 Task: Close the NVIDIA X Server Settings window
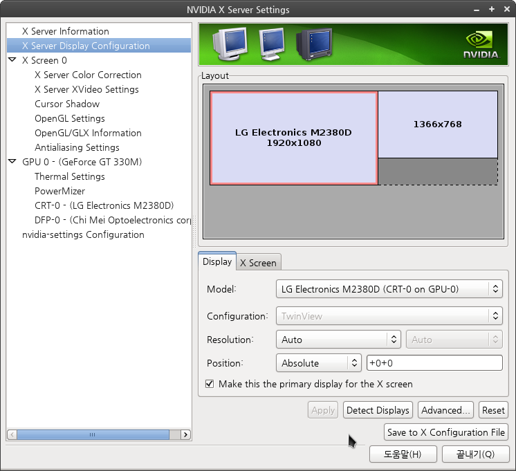coord(507,9)
